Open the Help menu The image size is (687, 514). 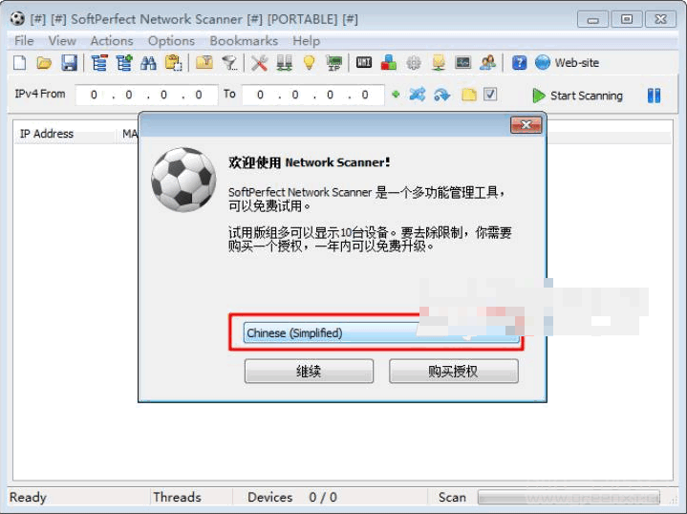(307, 41)
